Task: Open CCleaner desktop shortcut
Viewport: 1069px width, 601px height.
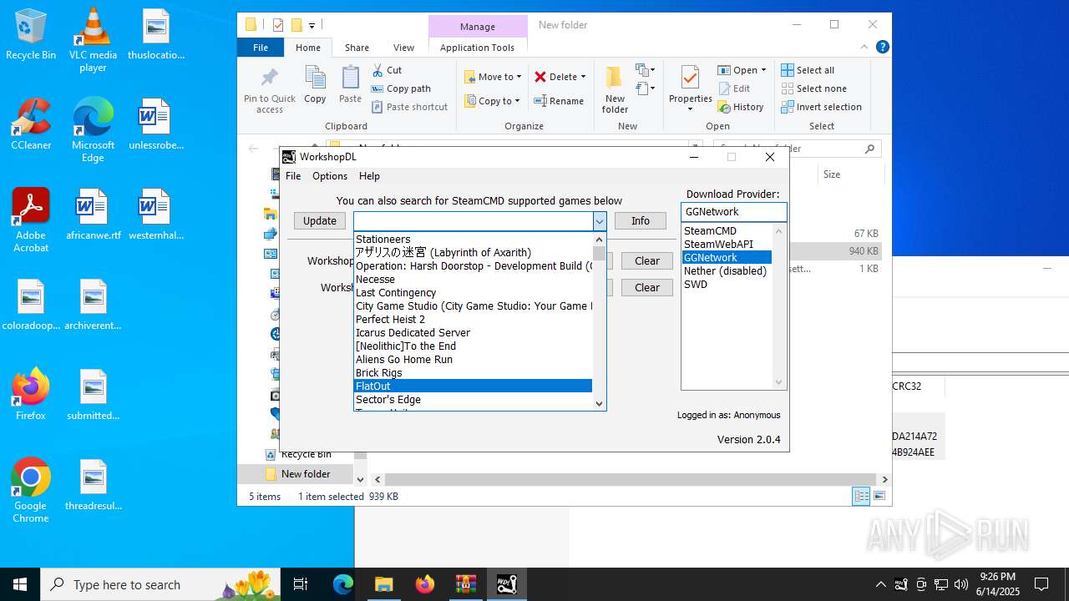Action: tap(31, 125)
